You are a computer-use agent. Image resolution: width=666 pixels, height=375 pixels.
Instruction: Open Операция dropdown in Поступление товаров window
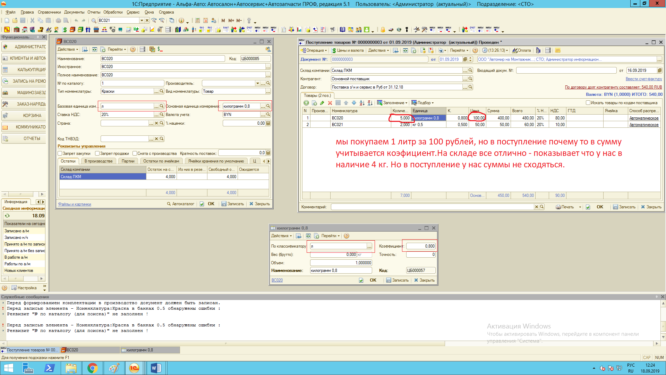click(314, 50)
